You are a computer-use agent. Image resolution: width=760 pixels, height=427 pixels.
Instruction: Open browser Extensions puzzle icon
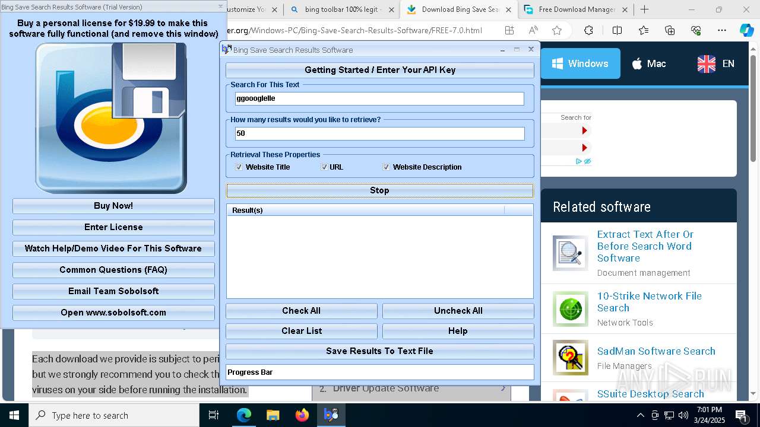tap(588, 30)
